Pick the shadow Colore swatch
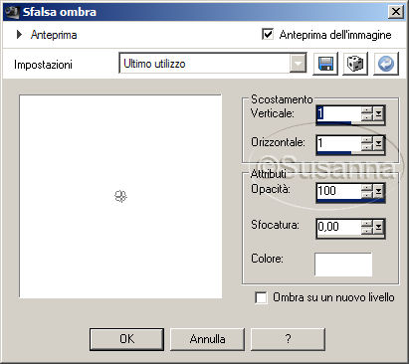This screenshot has width=409, height=364. pos(343,265)
